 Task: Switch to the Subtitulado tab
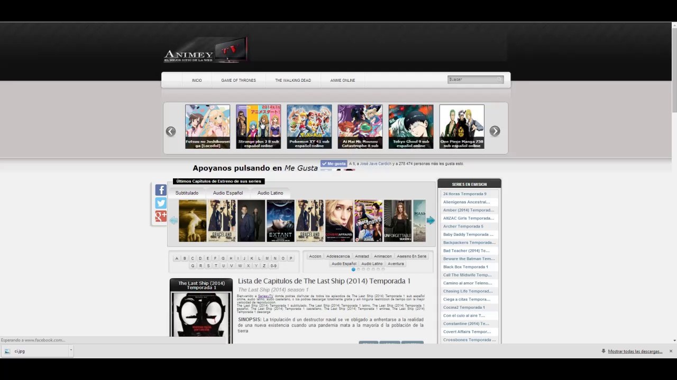coord(187,193)
